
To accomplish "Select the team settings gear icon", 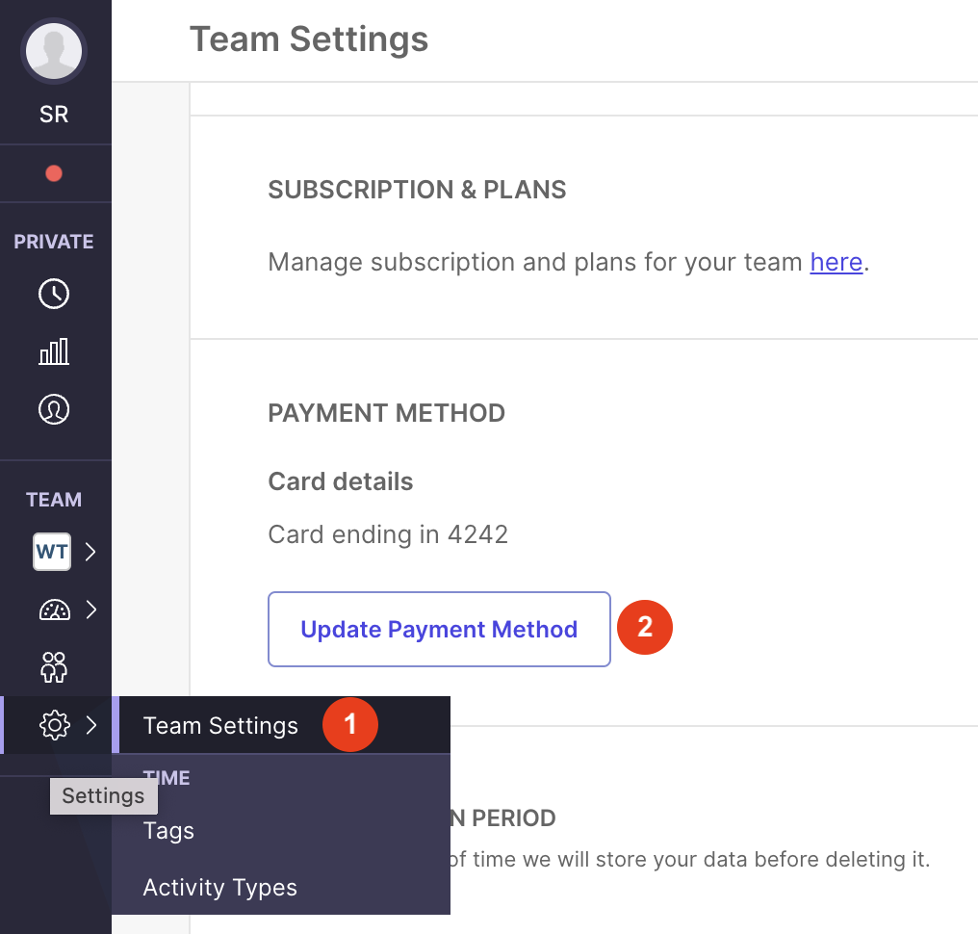I will click(x=54, y=725).
